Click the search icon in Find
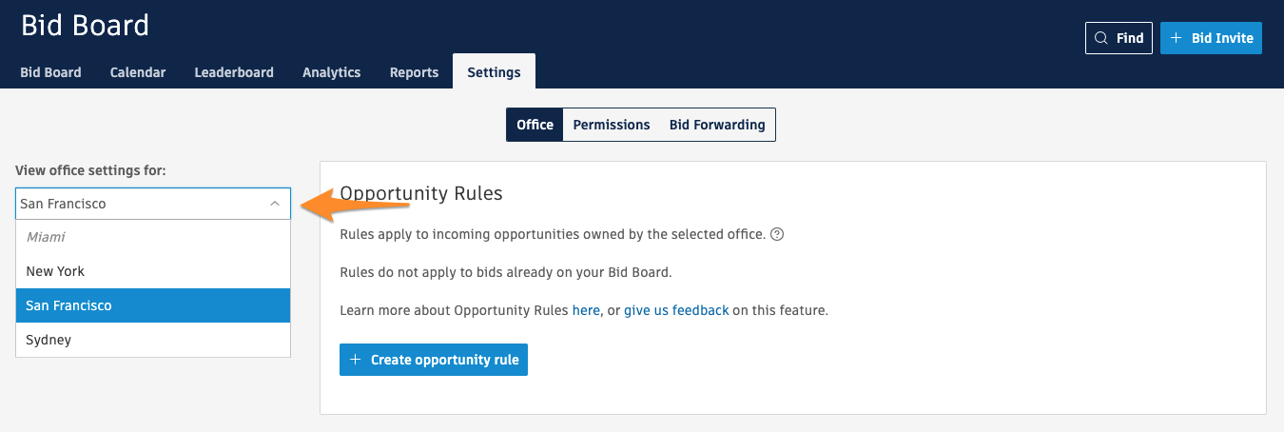This screenshot has width=1284, height=432. [x=1101, y=38]
